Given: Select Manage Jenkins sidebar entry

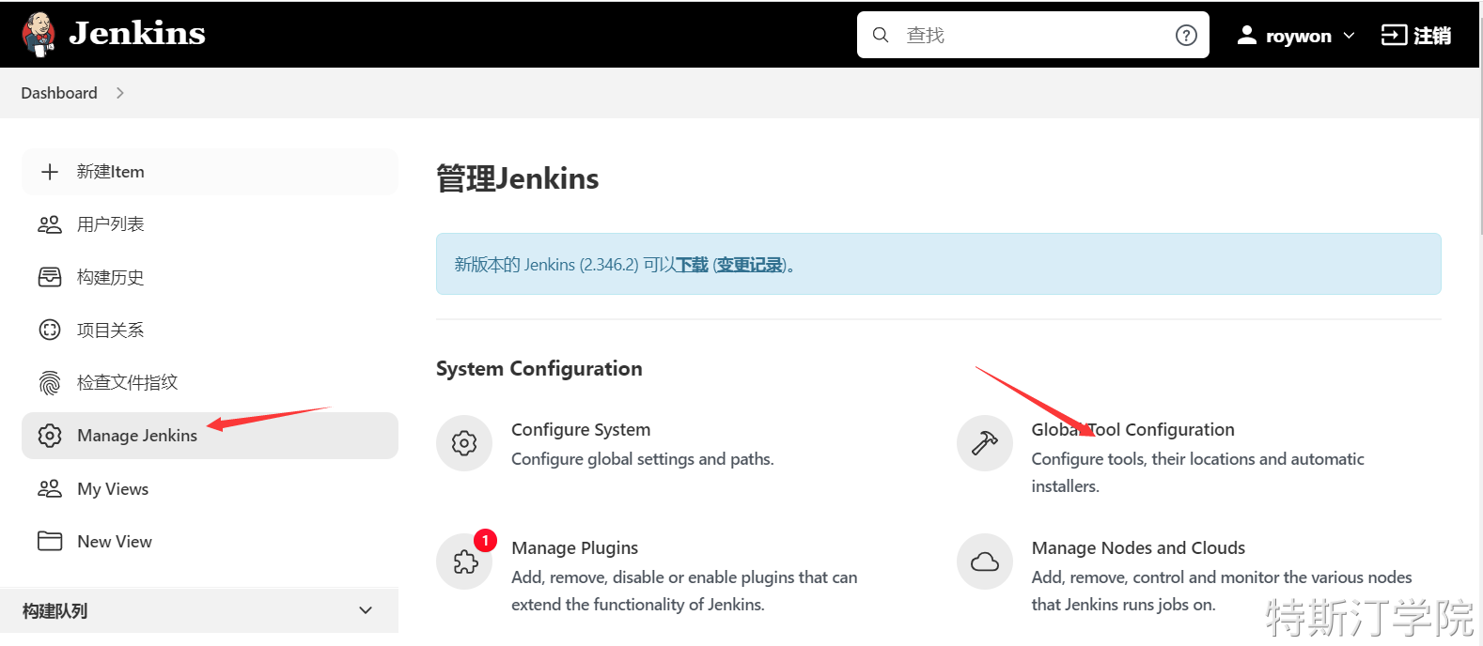Looking at the screenshot, I should point(210,436).
